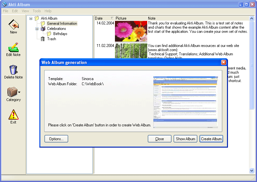Image resolution: width=257 pixels, height=182 pixels.
Task: Click the Akti Album root folder icon
Action: (37, 18)
